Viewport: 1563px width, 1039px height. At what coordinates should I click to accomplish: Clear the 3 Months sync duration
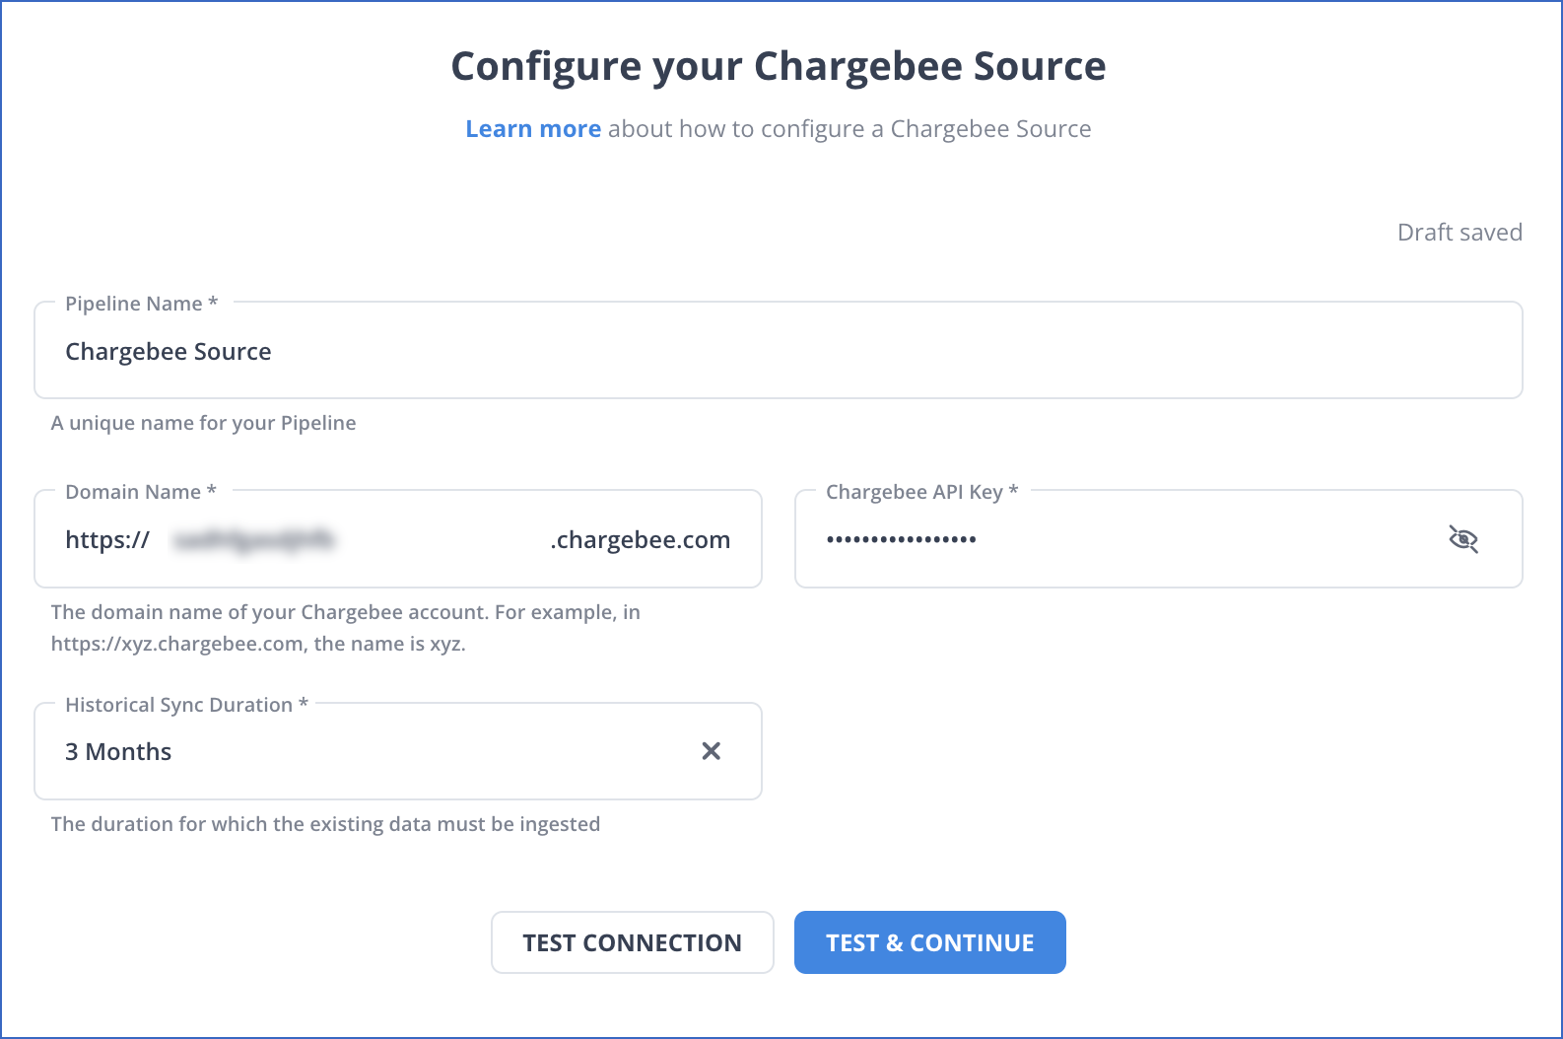tap(711, 751)
